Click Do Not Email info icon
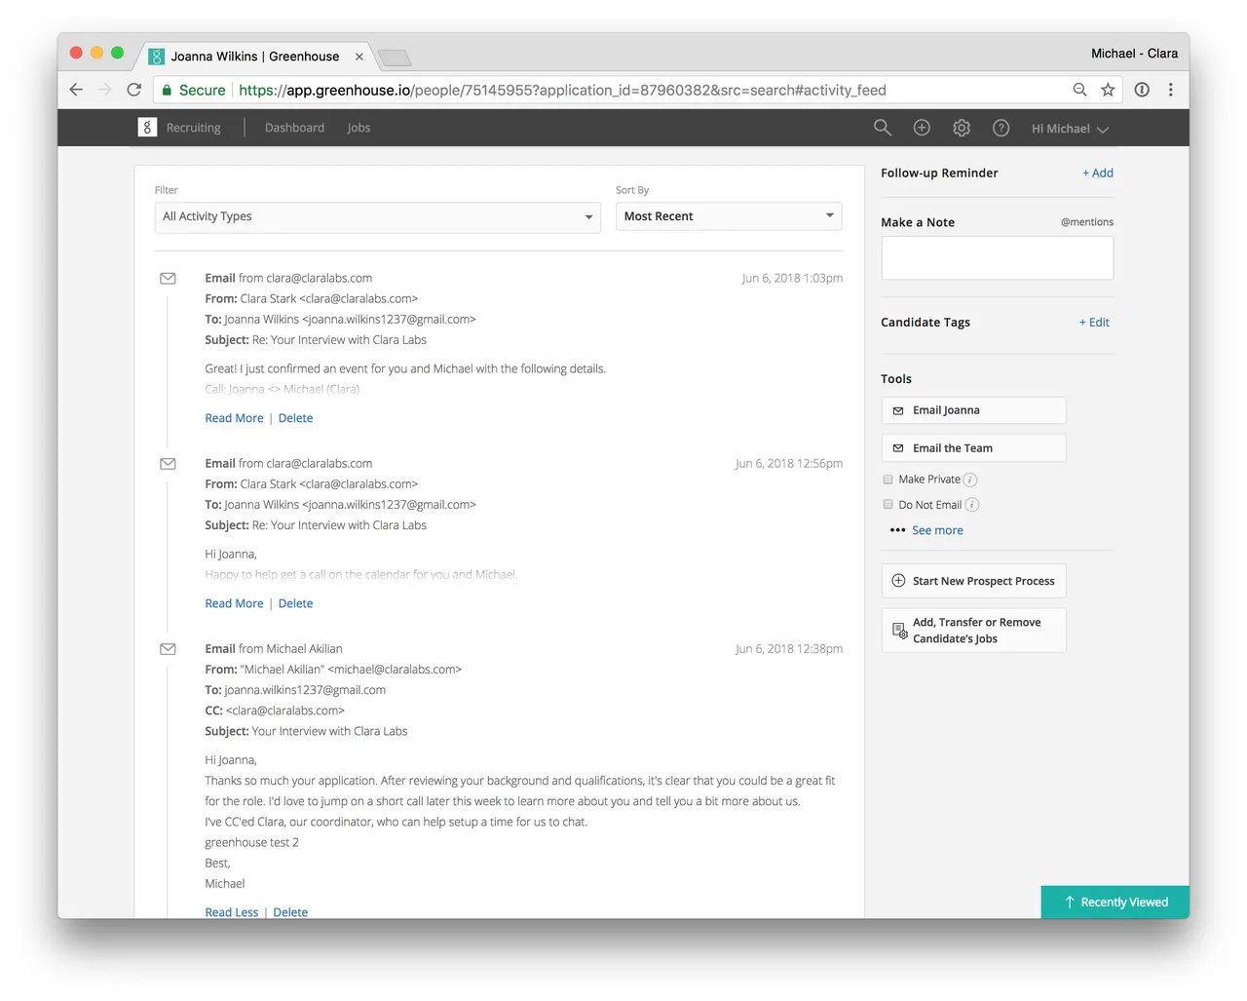1247x1001 pixels. 972,505
